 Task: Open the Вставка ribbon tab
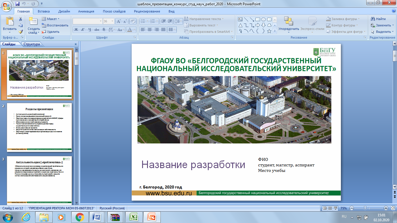[44, 11]
